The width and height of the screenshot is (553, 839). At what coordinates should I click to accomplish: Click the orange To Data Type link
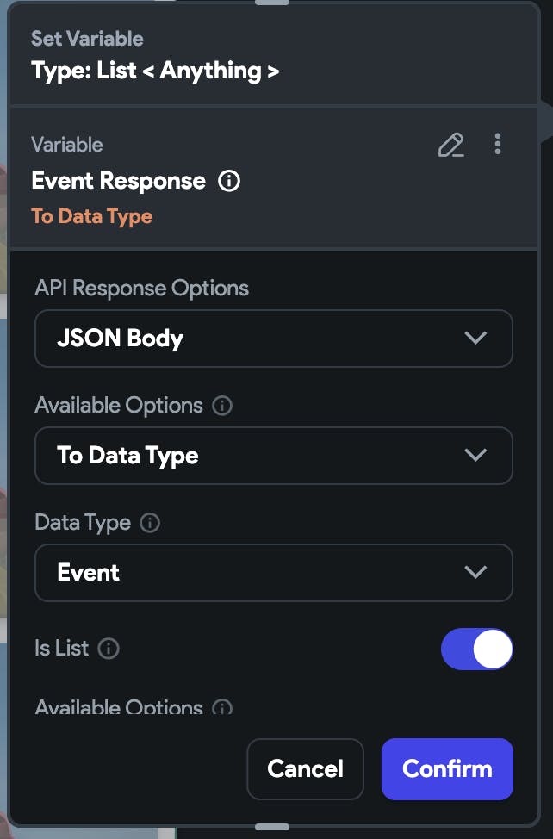(x=91, y=216)
